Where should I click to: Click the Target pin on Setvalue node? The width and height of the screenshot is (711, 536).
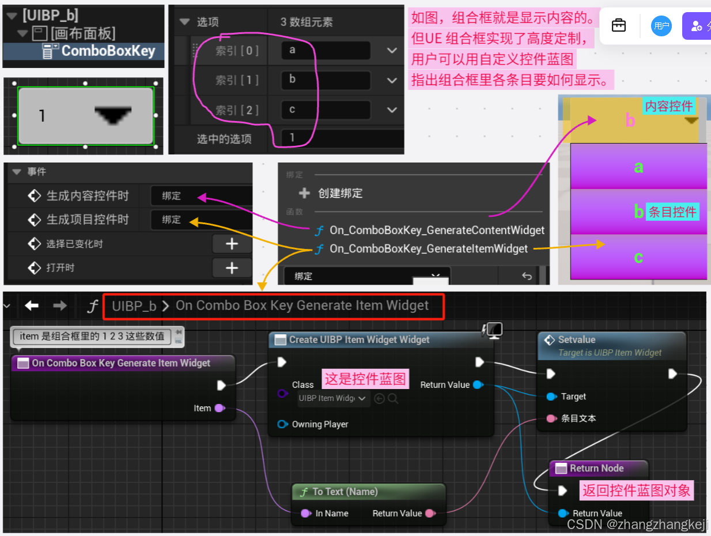[x=551, y=397]
